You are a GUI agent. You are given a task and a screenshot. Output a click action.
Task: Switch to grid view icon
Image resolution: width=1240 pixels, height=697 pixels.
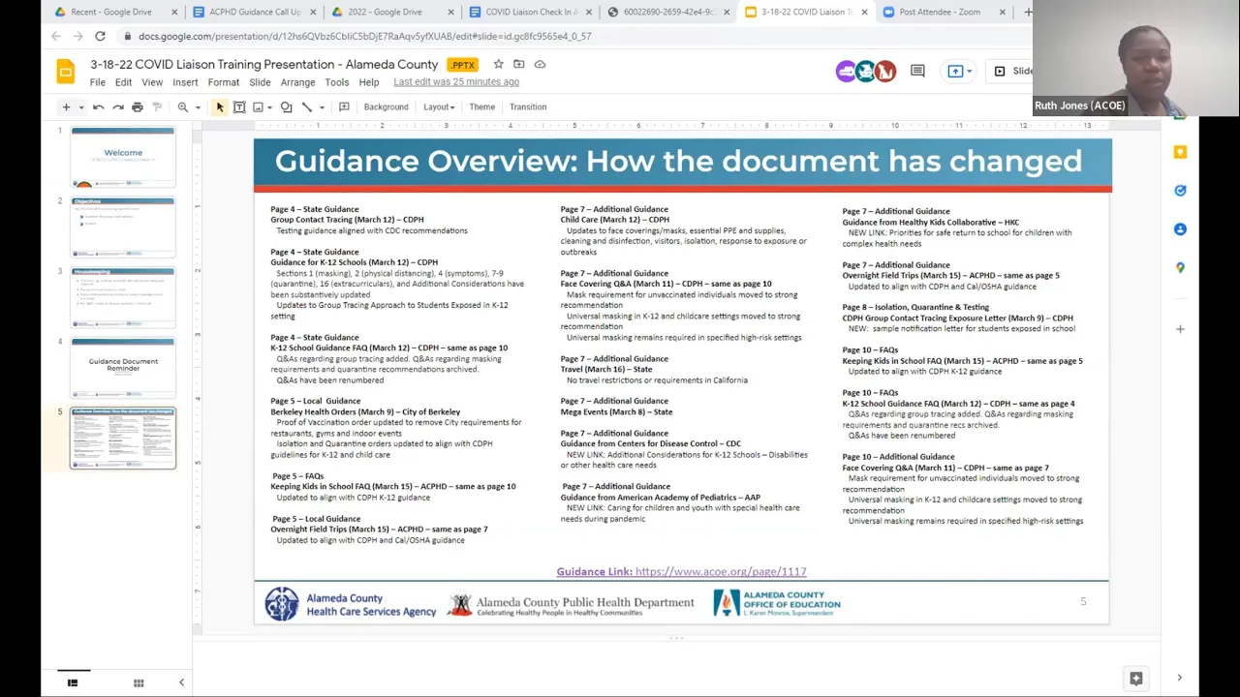[139, 683]
